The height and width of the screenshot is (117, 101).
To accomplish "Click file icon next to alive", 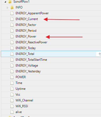I will coord(12,112).
